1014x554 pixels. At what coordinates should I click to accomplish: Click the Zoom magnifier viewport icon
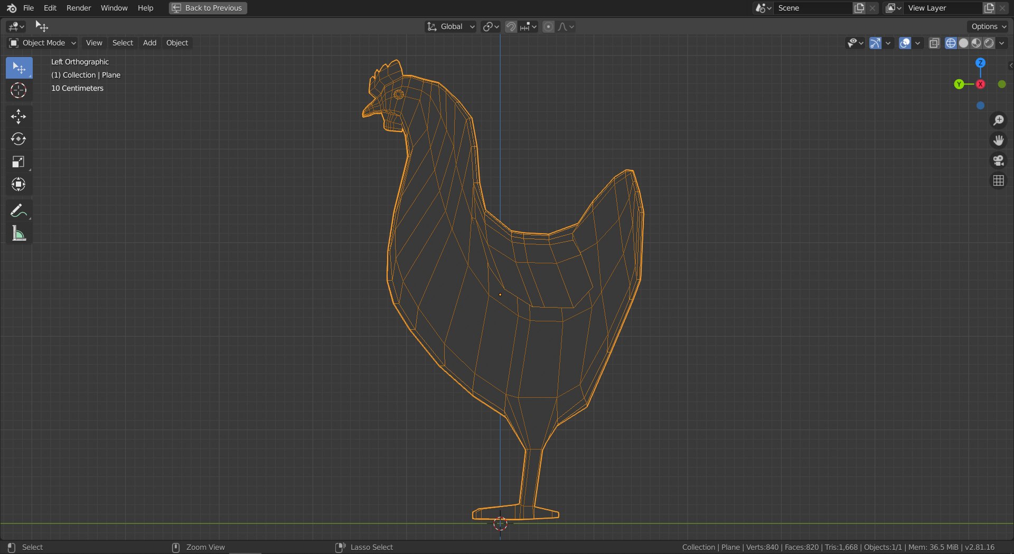pos(998,120)
